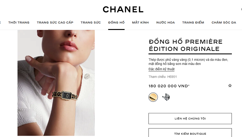Screen dimensions: 242x137
Task: Go to CHĂM SÓC DA section
Action: (x=224, y=23)
